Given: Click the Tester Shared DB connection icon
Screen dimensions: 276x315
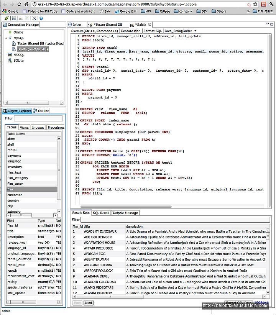Looking at the screenshot, I should pyautogui.click(x=14, y=43).
